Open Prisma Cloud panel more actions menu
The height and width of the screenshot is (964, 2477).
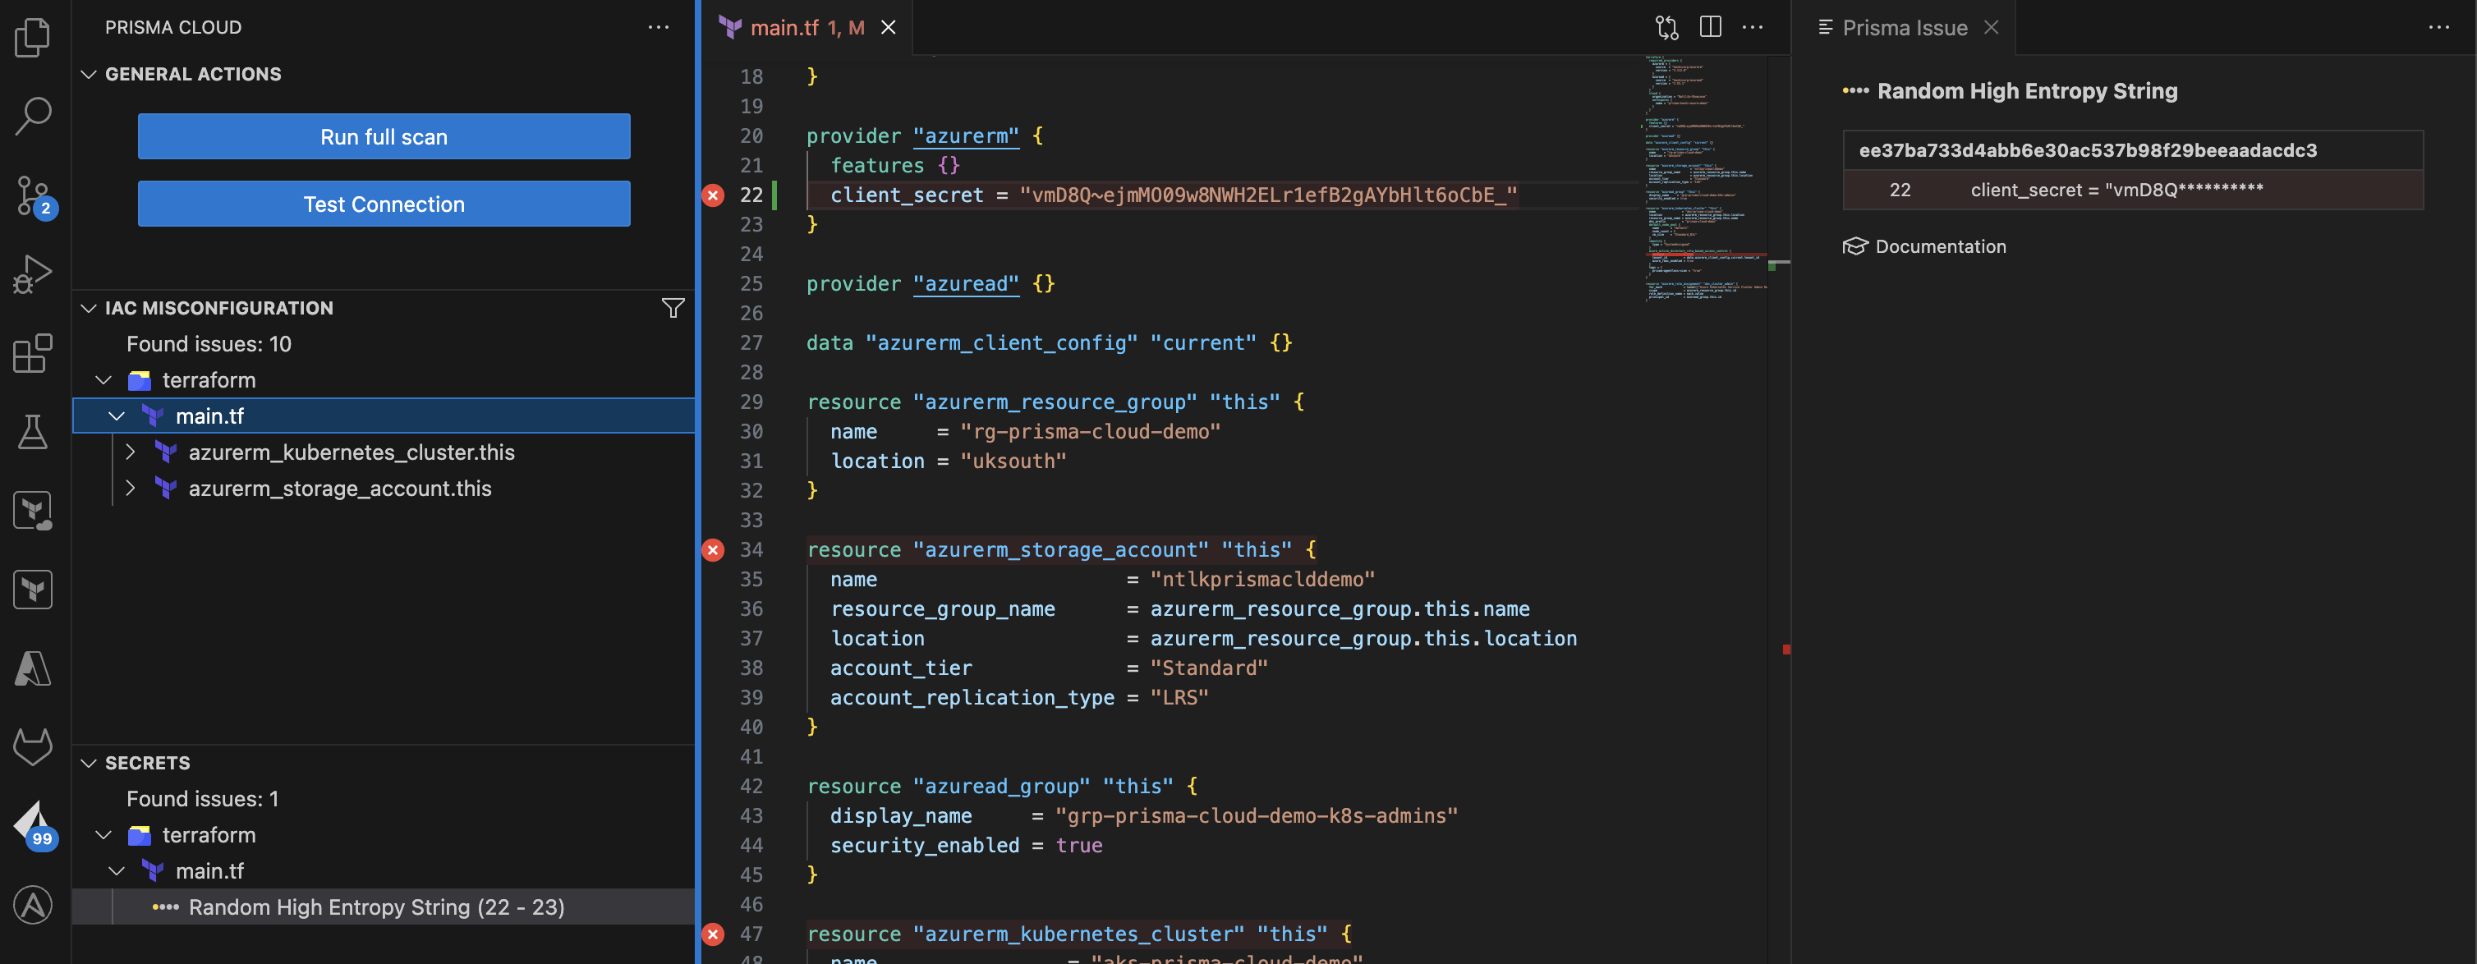(x=659, y=27)
